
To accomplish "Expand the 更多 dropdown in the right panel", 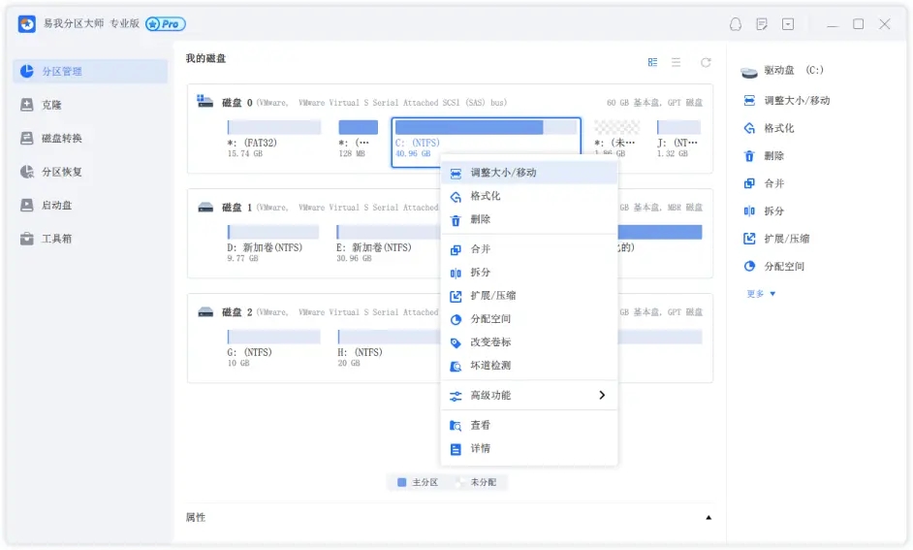I will coord(761,294).
